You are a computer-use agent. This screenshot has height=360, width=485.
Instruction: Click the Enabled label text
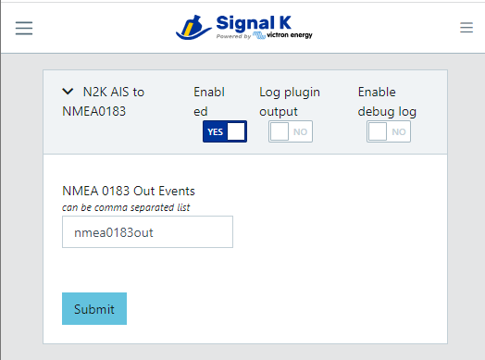click(x=209, y=102)
